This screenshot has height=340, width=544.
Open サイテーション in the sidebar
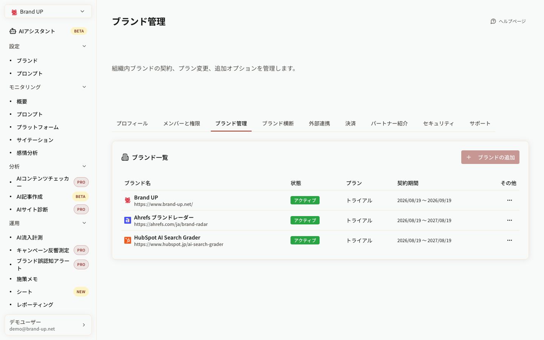click(35, 140)
